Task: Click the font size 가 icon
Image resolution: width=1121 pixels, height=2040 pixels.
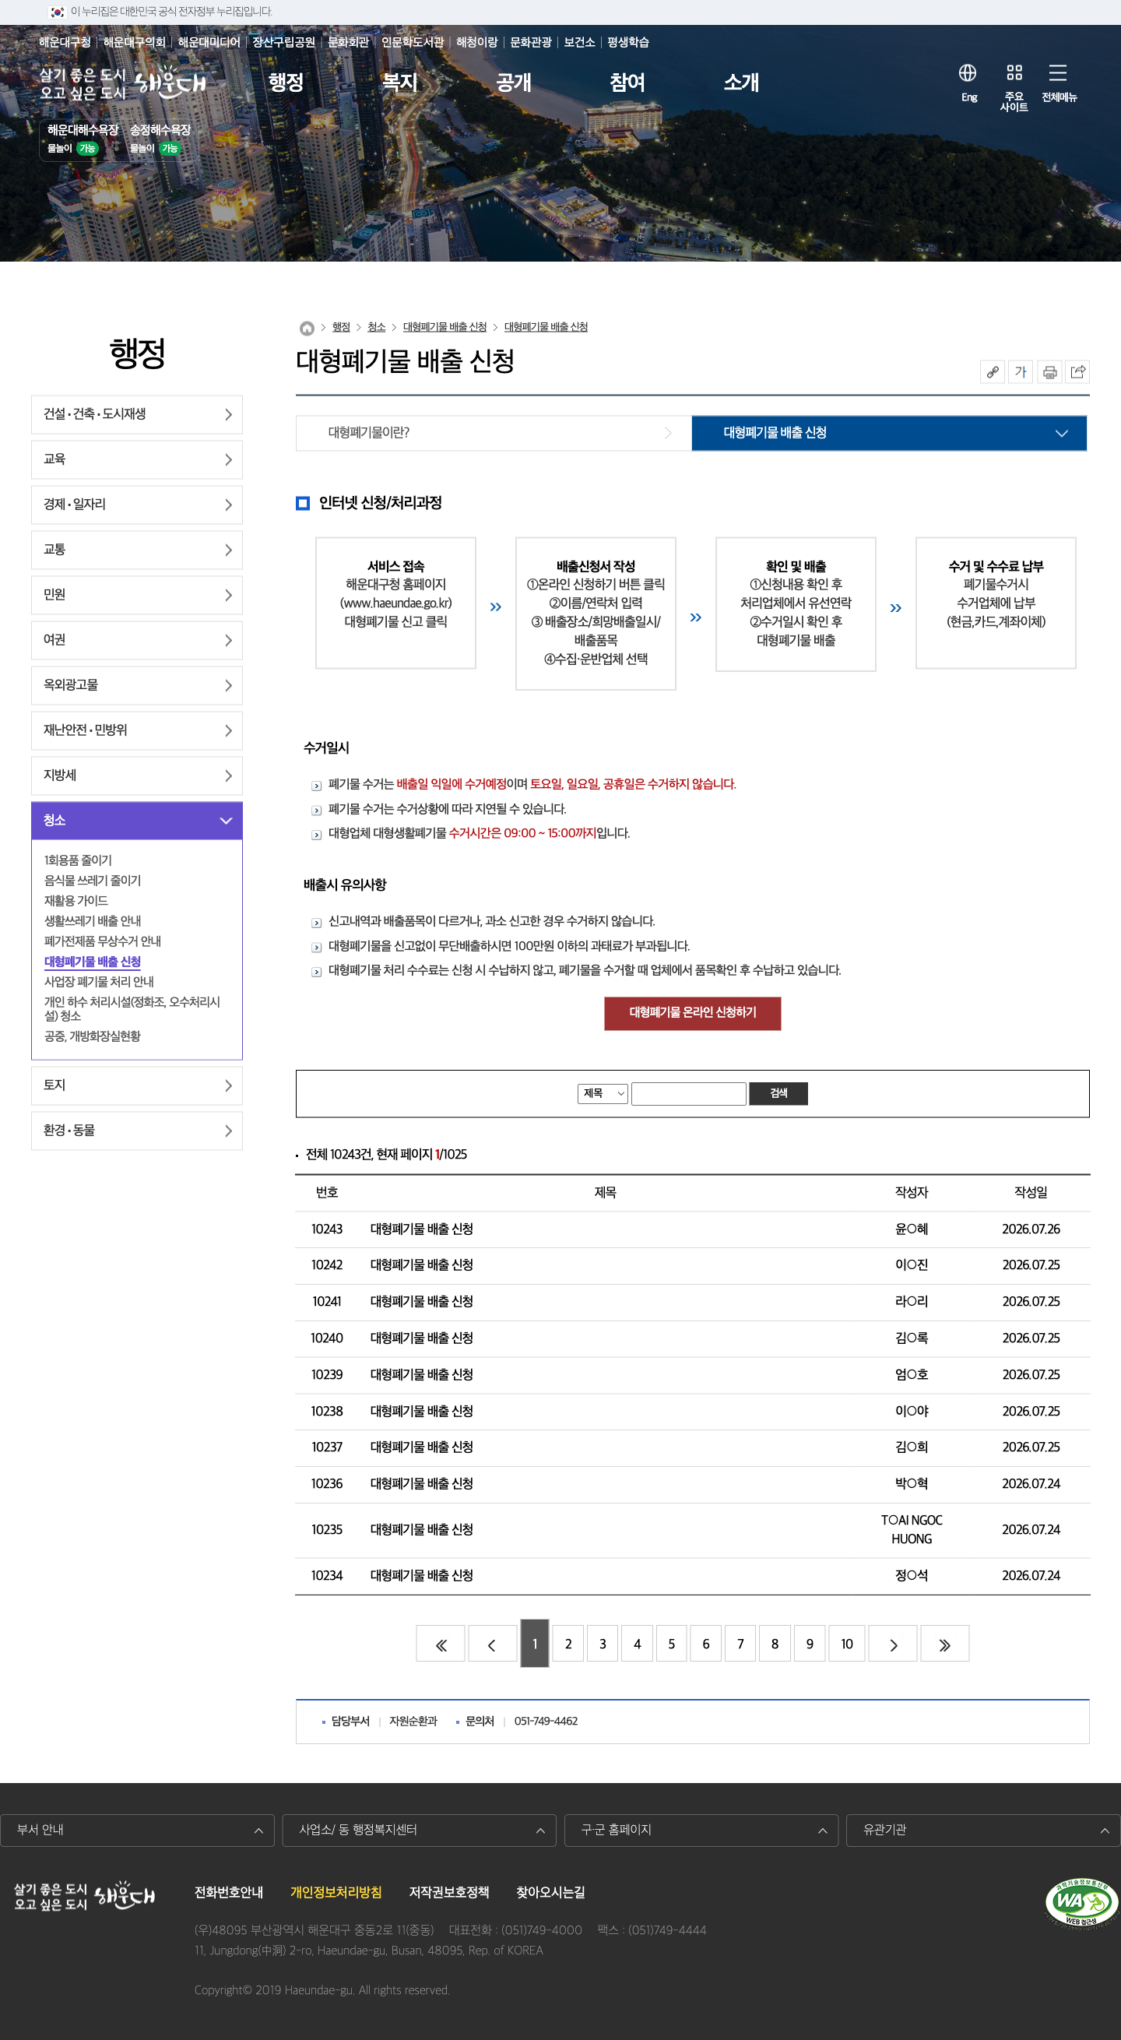Action: pyautogui.click(x=1021, y=372)
